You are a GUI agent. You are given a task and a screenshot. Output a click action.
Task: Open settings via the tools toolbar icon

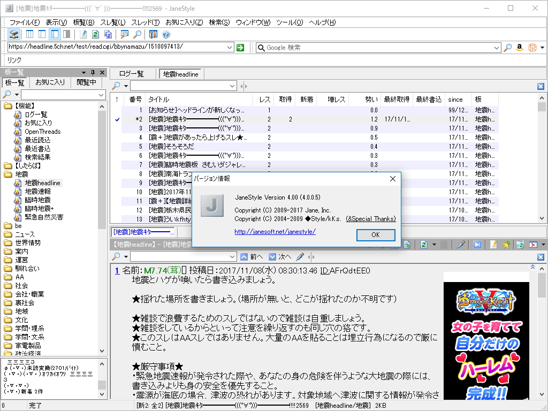coord(153,34)
